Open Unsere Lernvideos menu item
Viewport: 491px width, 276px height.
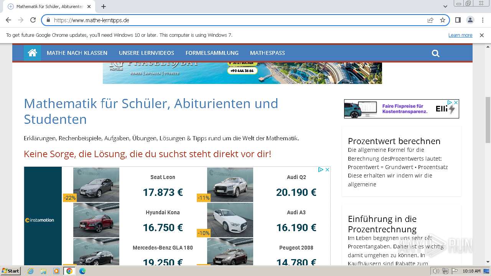147,53
